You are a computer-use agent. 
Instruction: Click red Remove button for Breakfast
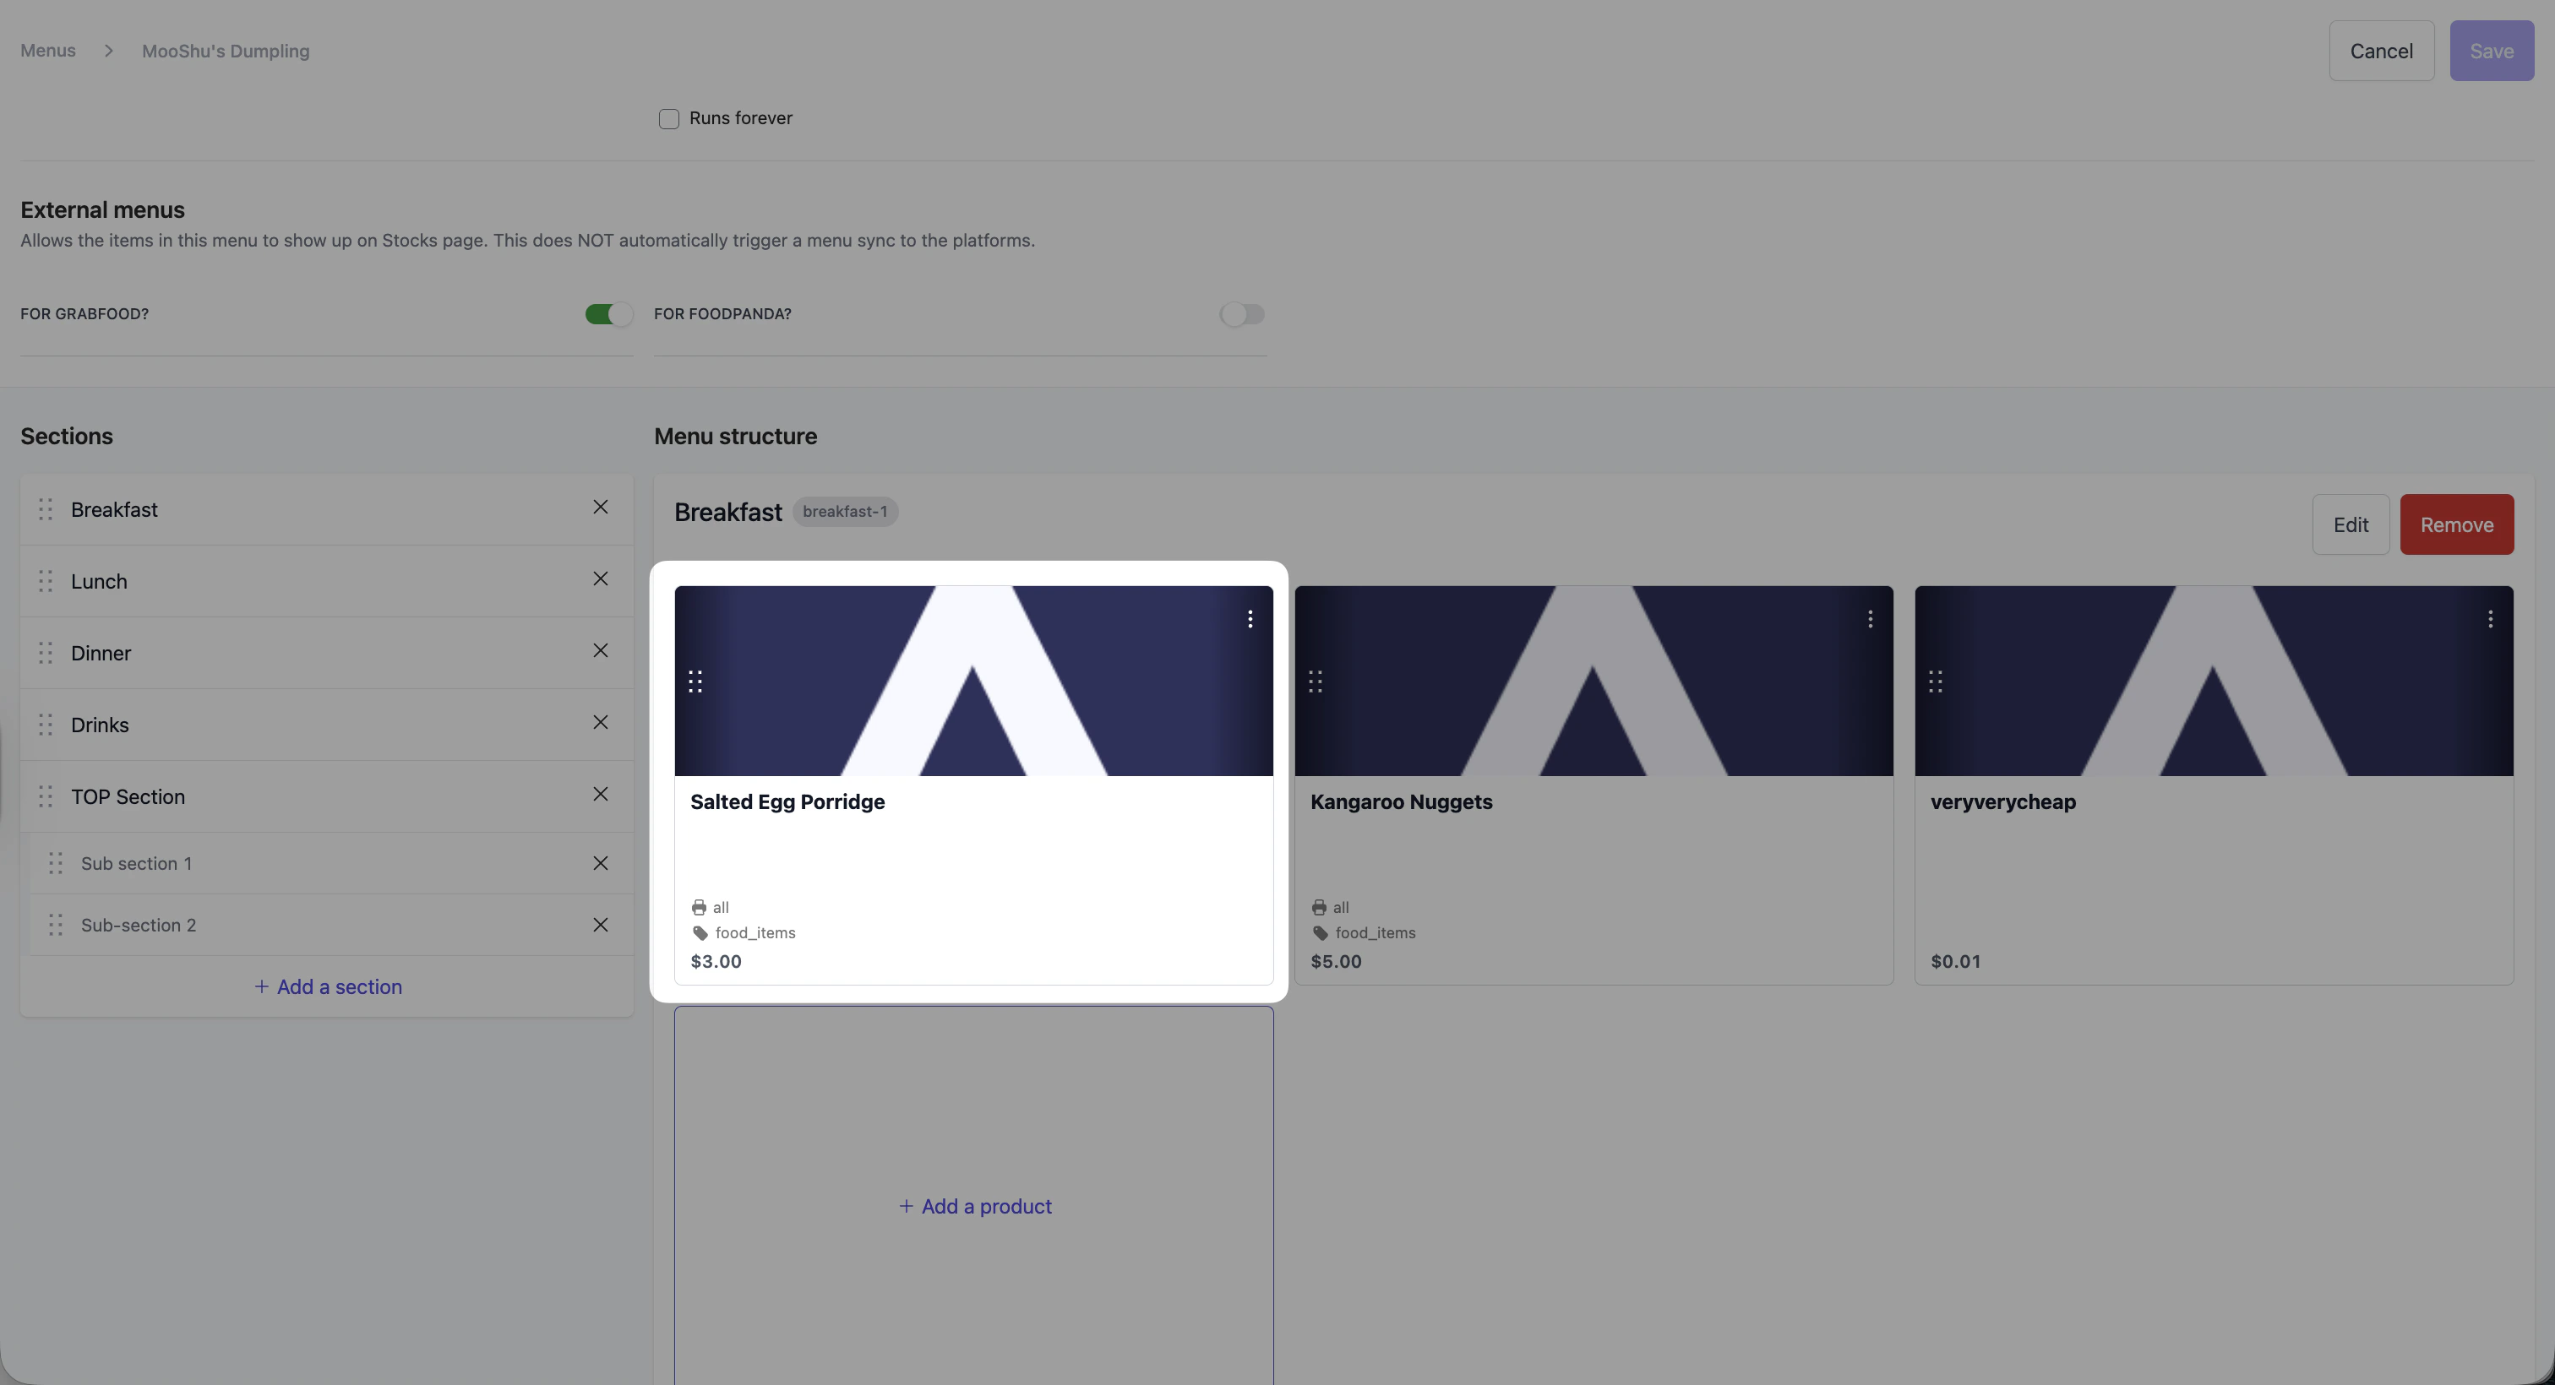coord(2456,524)
